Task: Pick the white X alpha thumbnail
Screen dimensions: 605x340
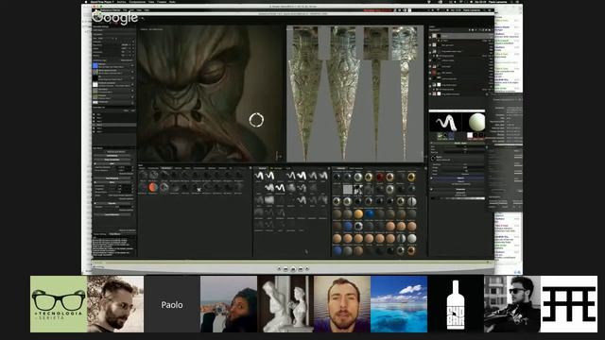Action: [x=199, y=189]
